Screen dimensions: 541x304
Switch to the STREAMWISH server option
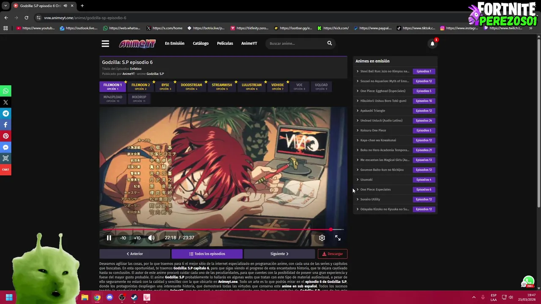222,87
